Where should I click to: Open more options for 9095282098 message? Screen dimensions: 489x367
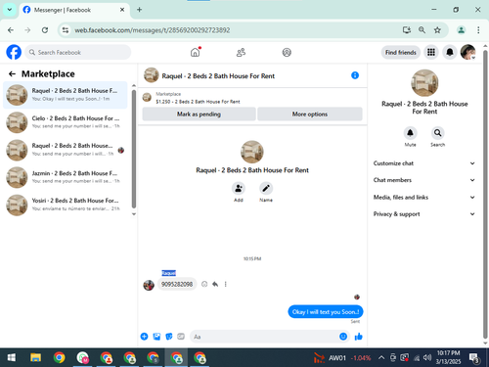coord(225,284)
